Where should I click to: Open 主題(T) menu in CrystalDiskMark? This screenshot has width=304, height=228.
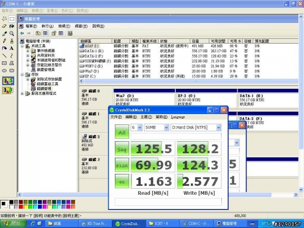pyautogui.click(x=146, y=117)
